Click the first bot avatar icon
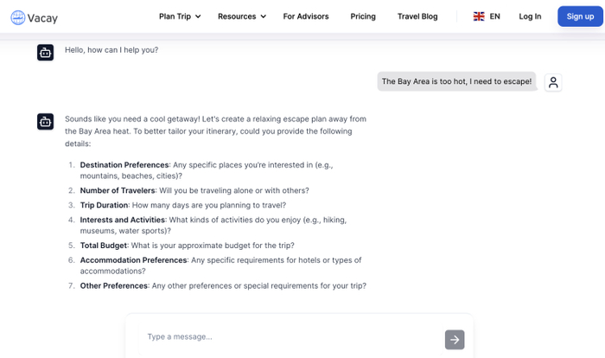The image size is (605, 358). [46, 53]
